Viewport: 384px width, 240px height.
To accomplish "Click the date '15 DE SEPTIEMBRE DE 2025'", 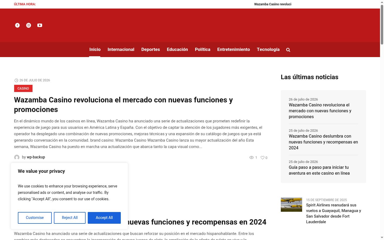I will pyautogui.click(x=326, y=200).
